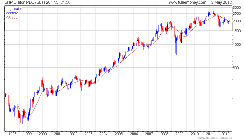Click the 2007 year axis label
This screenshot has height=140, width=245.
[149, 134]
